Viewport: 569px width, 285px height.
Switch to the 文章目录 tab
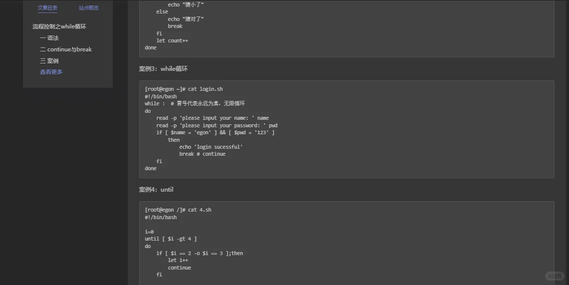pos(47,7)
